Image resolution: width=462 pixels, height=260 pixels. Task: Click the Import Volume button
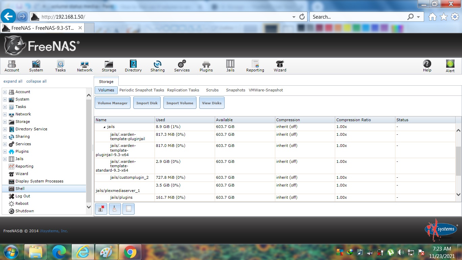click(180, 103)
